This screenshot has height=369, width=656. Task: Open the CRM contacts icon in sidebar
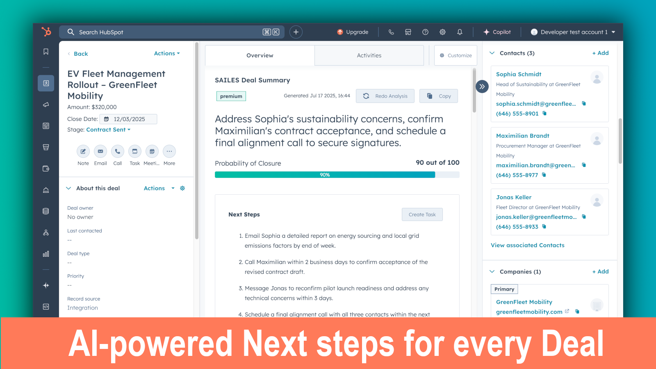[x=46, y=83]
